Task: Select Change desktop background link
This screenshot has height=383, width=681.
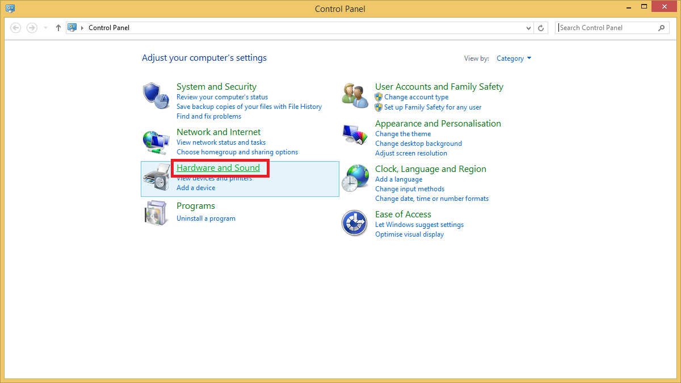Action: [x=418, y=144]
